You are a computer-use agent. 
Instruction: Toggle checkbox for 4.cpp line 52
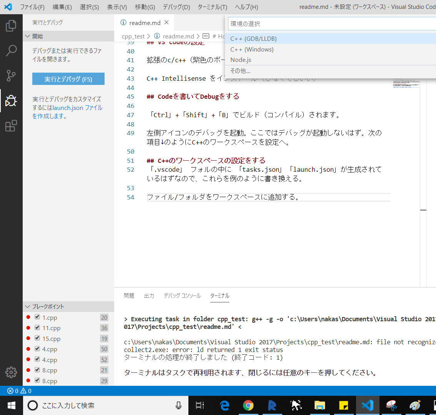[x=37, y=359]
